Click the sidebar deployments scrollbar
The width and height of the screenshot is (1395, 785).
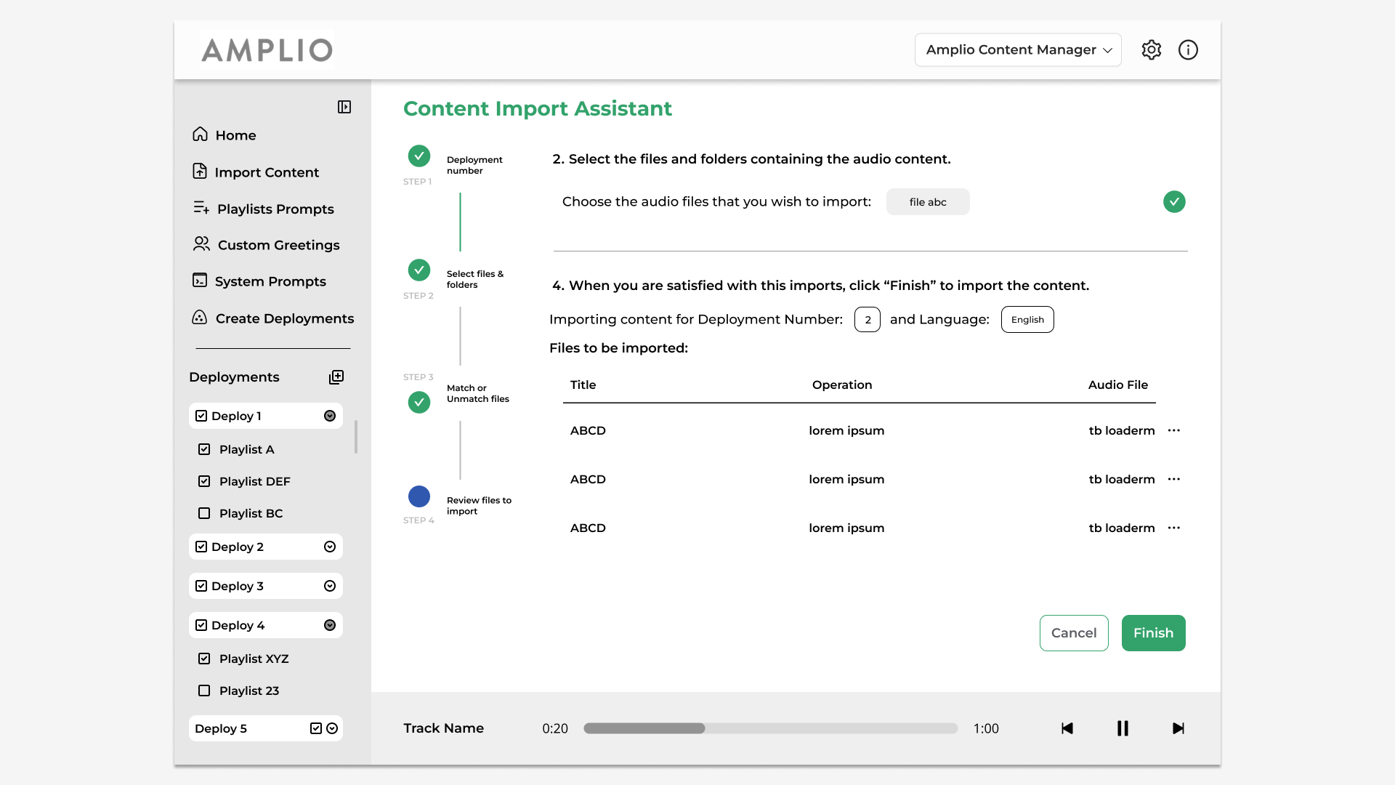(x=356, y=436)
